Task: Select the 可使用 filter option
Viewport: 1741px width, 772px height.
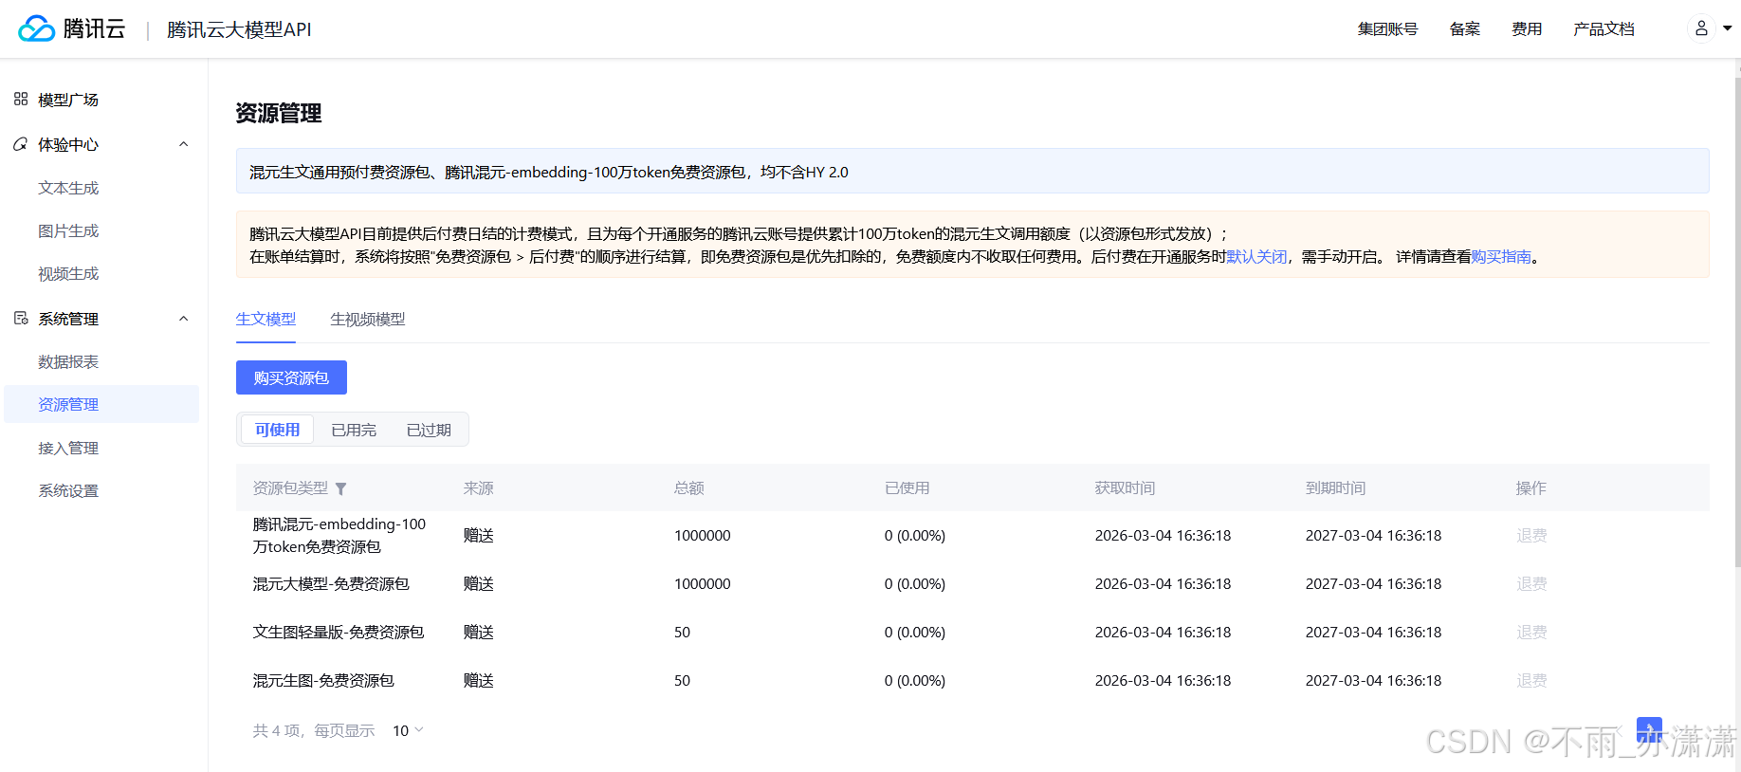Action: pos(277,430)
